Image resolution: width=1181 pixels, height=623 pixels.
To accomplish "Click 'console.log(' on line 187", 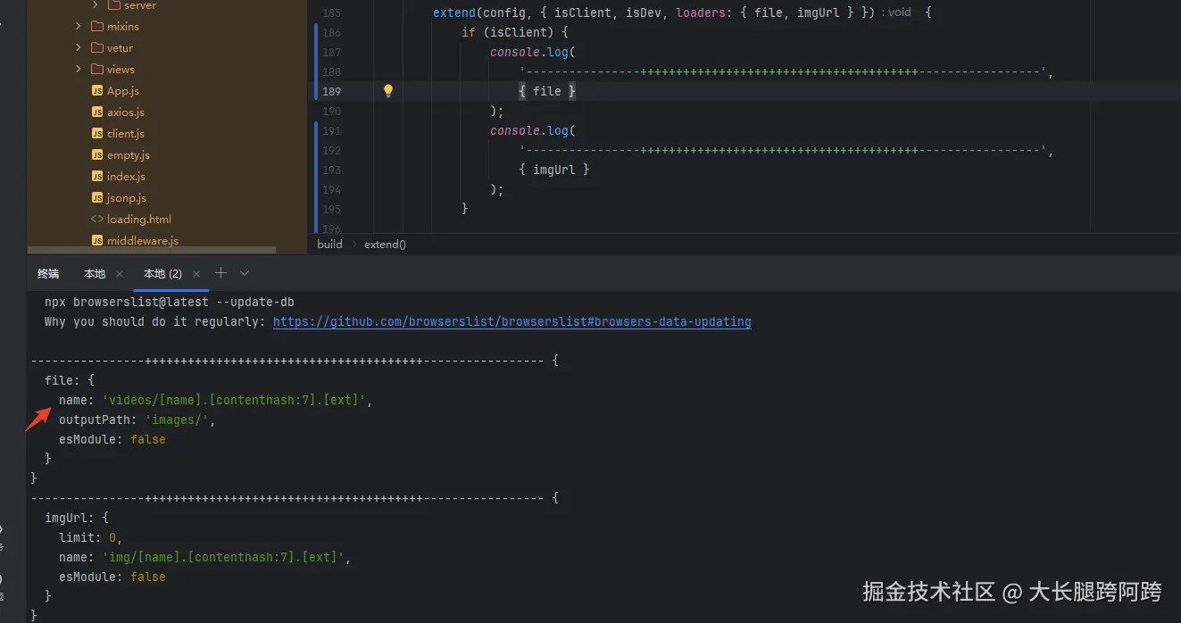I will click(x=533, y=52).
